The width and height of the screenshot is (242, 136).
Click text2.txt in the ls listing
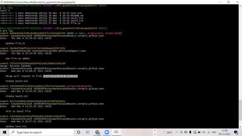(x=77, y=18)
